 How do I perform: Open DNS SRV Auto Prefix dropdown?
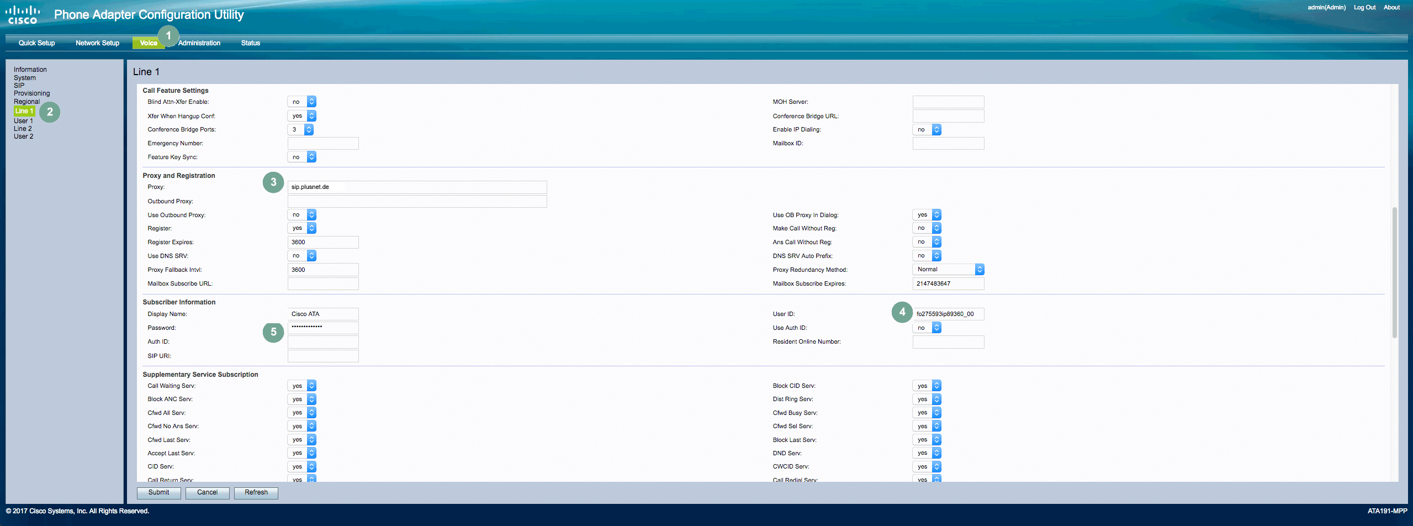click(x=927, y=256)
